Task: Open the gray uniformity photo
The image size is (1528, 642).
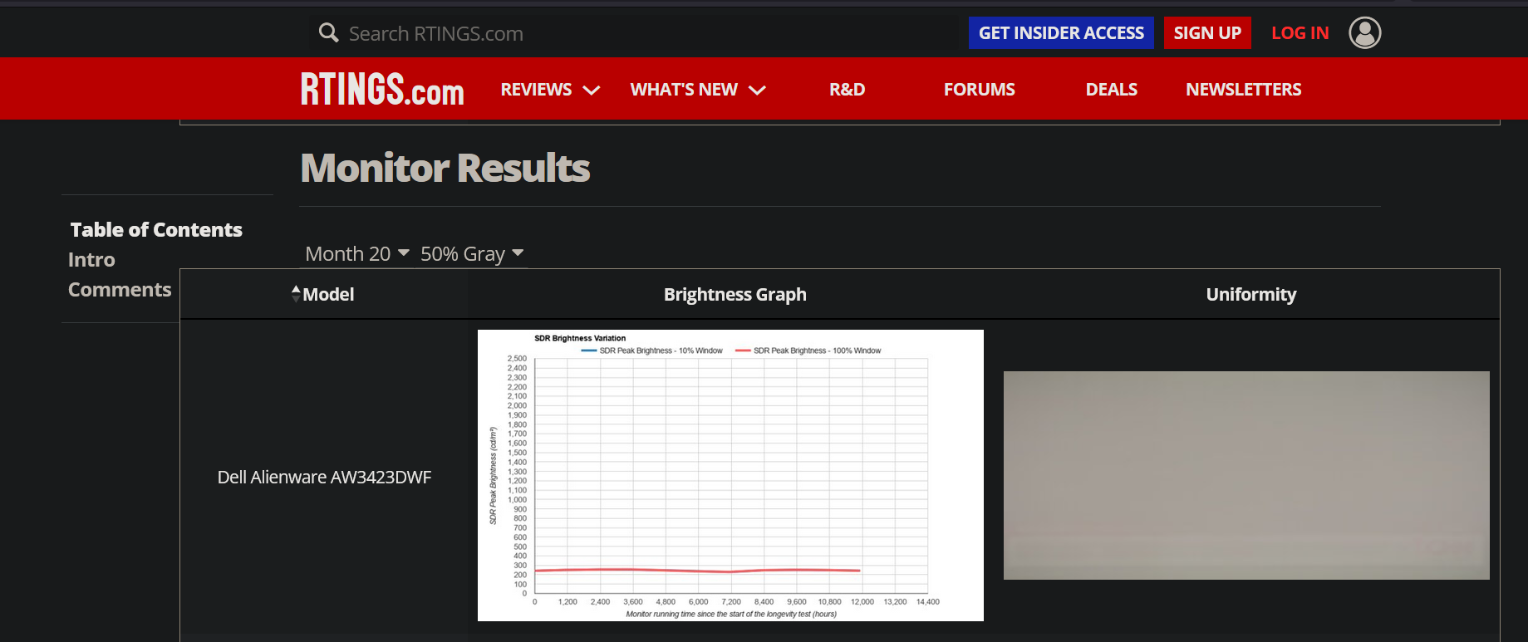Action: tap(1246, 475)
